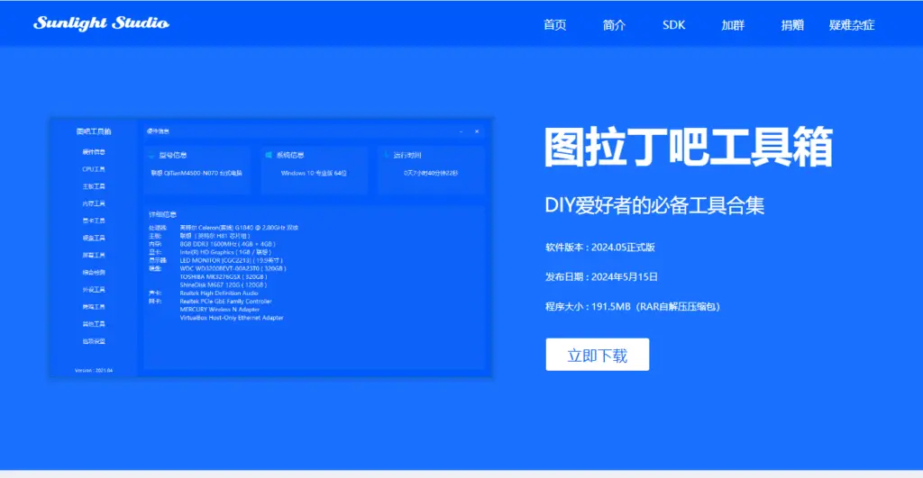Go to the 简介 page

(614, 24)
